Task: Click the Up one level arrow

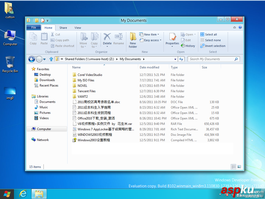Action: (x=51, y=59)
